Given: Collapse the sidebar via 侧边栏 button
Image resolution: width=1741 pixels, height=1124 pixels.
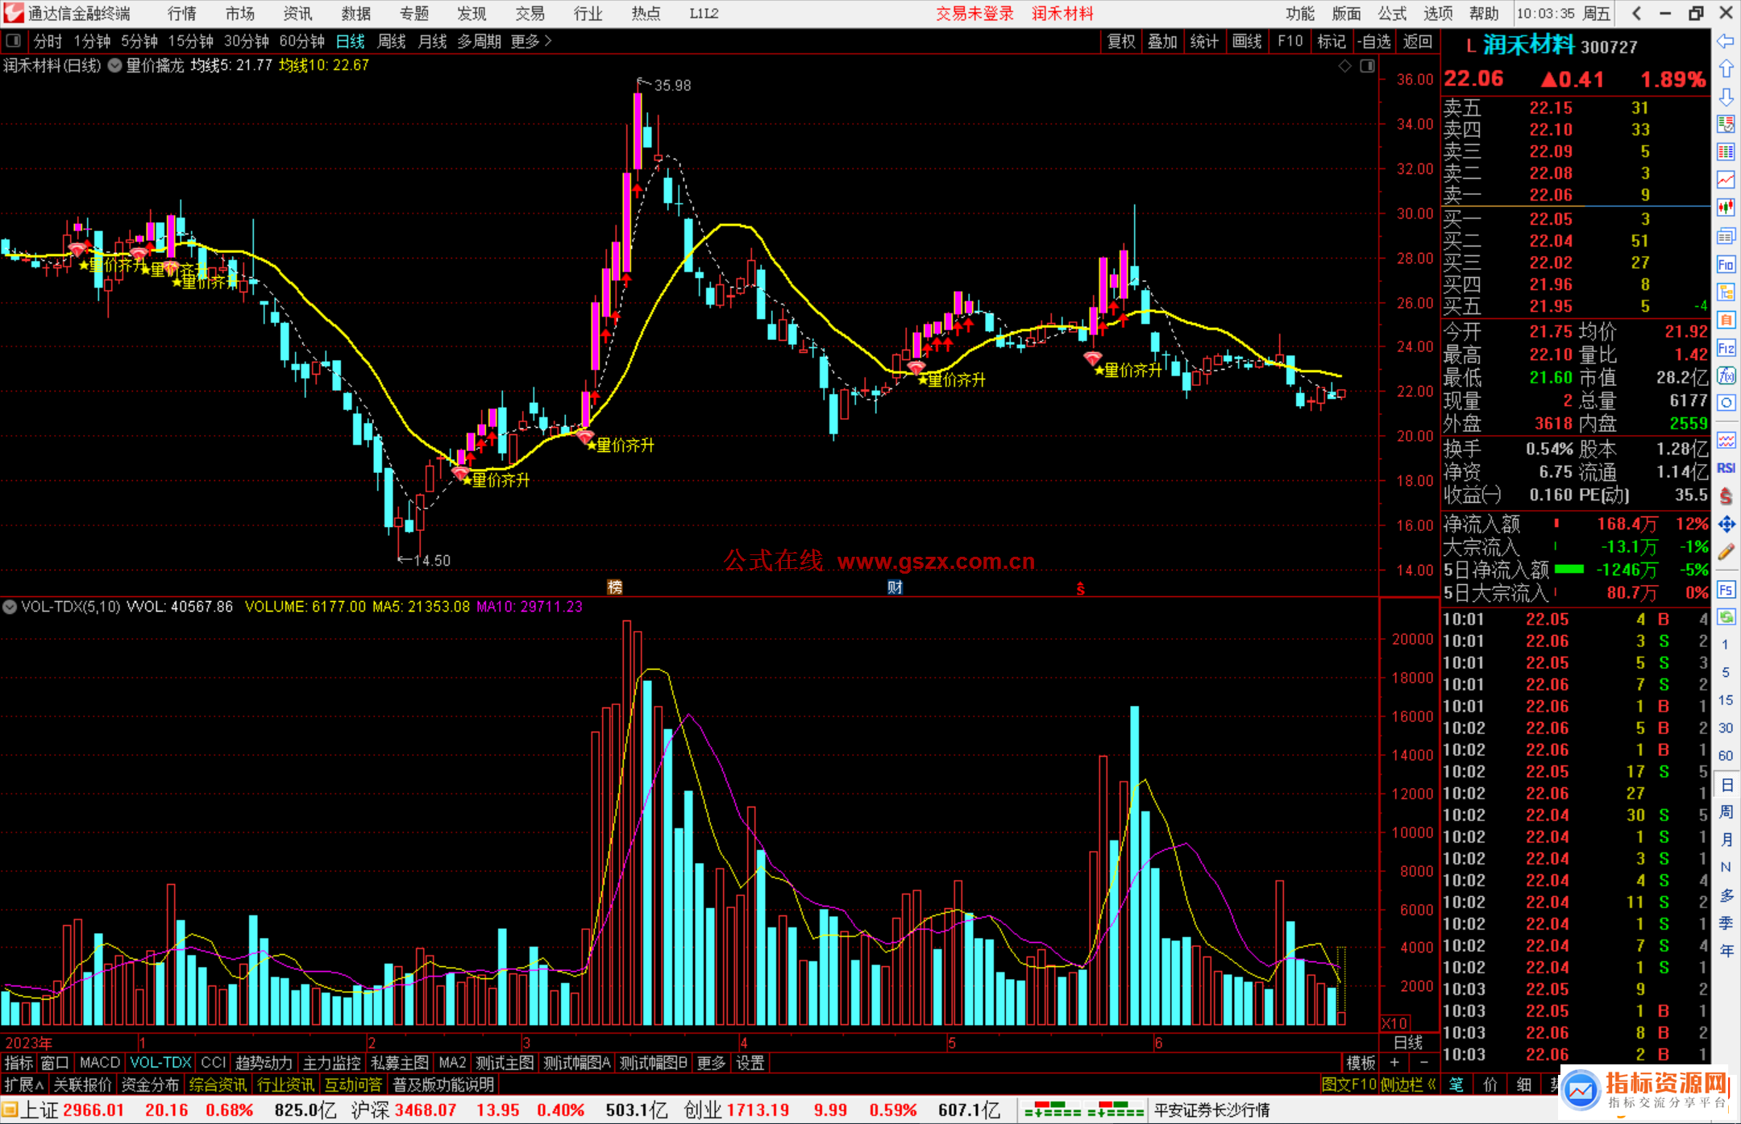Looking at the screenshot, I should [x=1407, y=1085].
